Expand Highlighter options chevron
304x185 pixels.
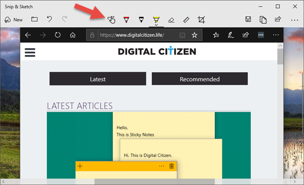(156, 25)
